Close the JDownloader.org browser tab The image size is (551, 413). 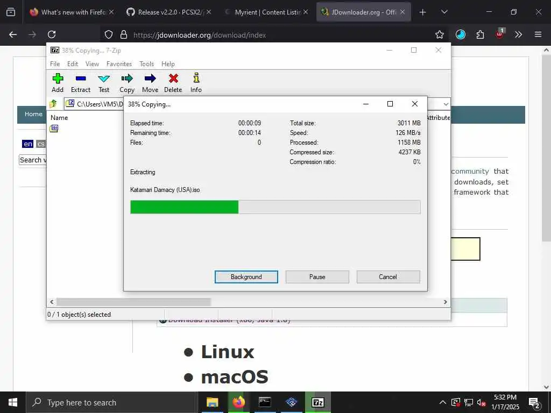(x=402, y=12)
